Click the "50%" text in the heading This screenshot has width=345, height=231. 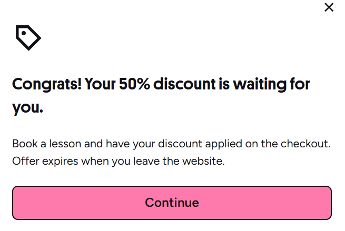tap(134, 84)
